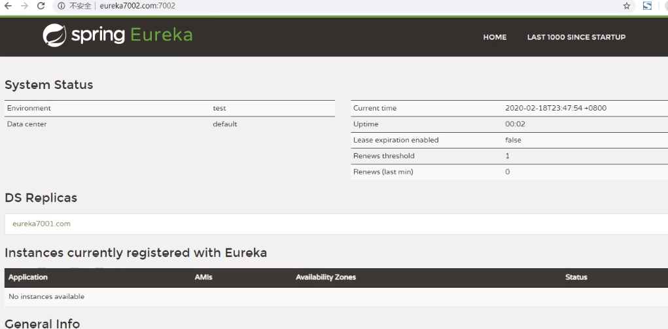The width and height of the screenshot is (668, 329).
Task: Reload the page with refresh icon
Action: tap(41, 6)
